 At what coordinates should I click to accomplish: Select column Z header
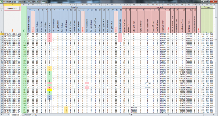click(x=124, y=5)
